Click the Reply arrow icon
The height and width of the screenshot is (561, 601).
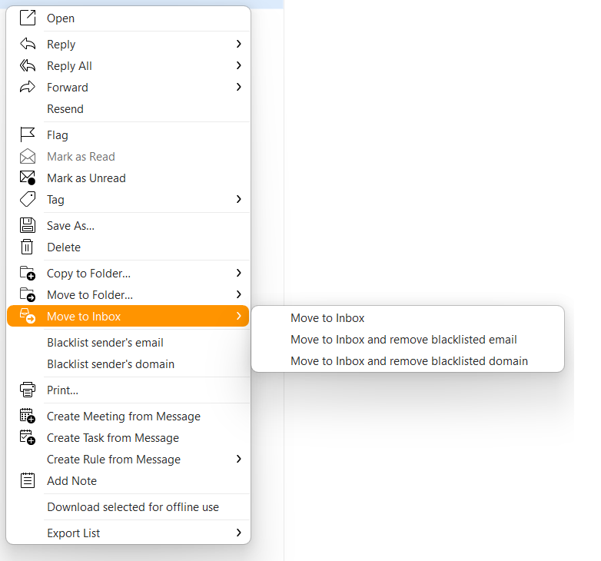click(28, 44)
